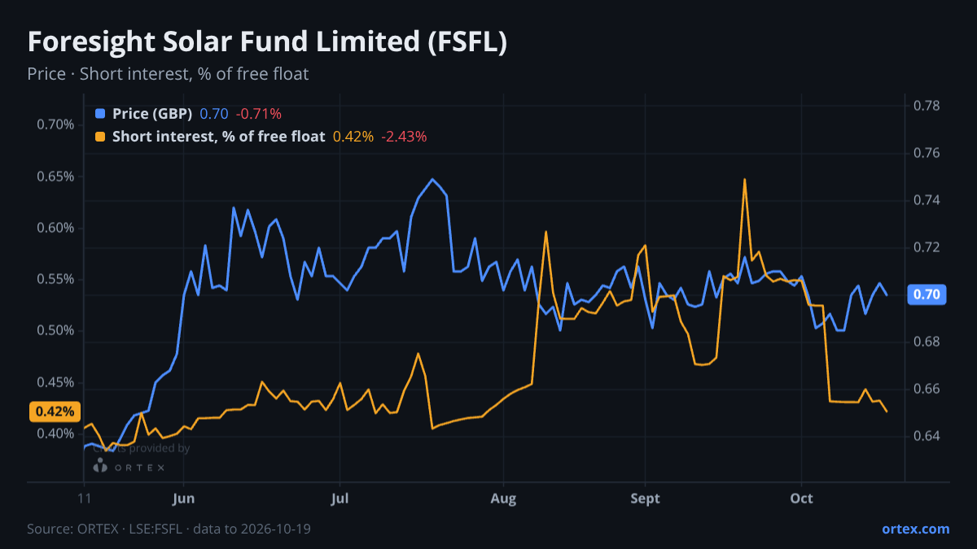Click the Oct label on the time axis
Image resolution: width=977 pixels, height=549 pixels.
pos(802,499)
